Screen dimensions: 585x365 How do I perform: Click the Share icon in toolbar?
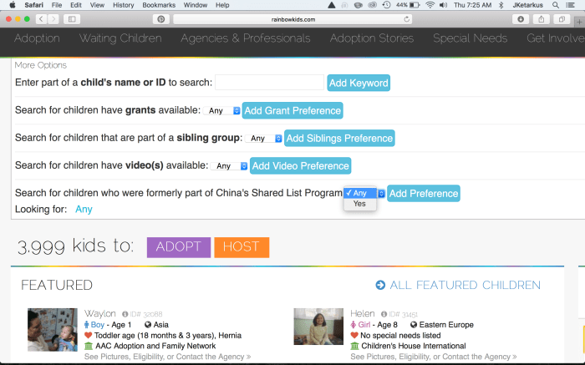[542, 18]
